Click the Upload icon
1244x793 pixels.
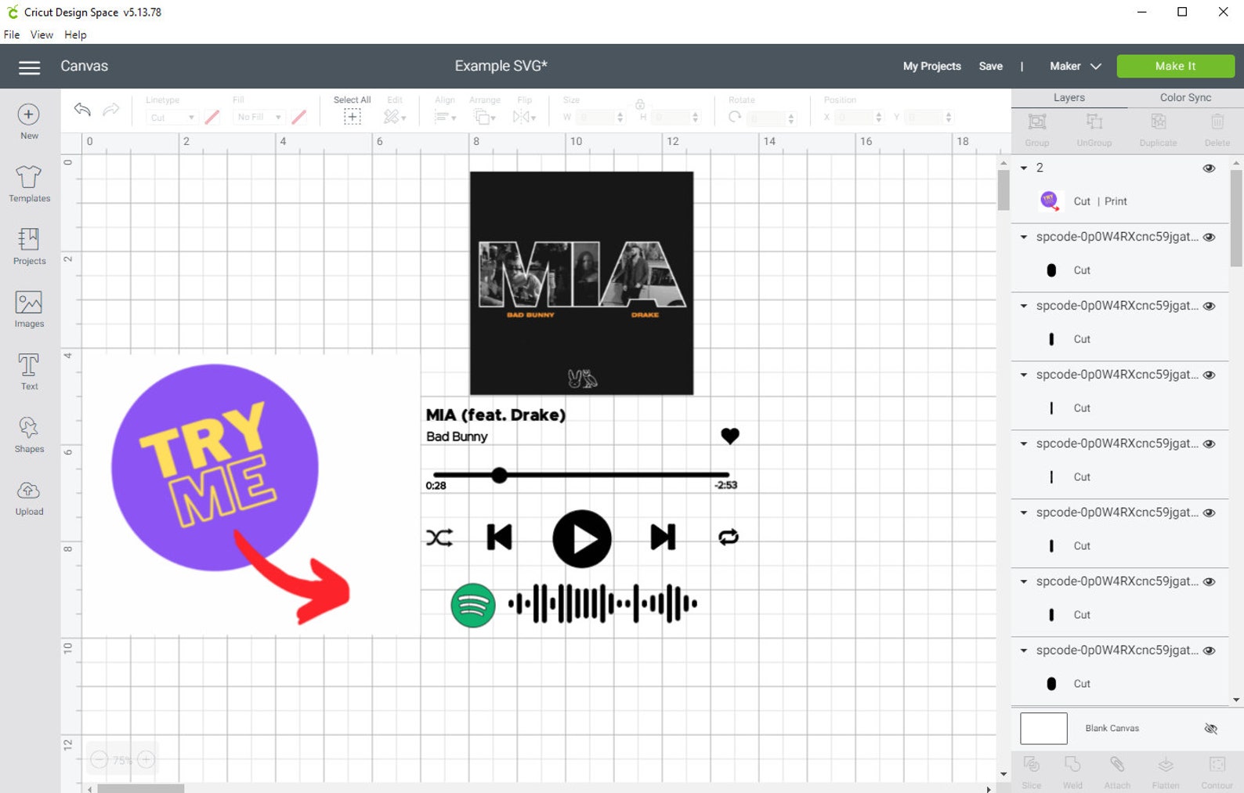click(x=29, y=491)
